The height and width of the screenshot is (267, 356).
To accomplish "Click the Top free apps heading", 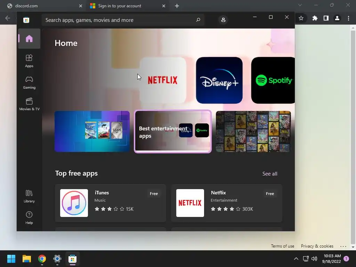I will [x=76, y=173].
